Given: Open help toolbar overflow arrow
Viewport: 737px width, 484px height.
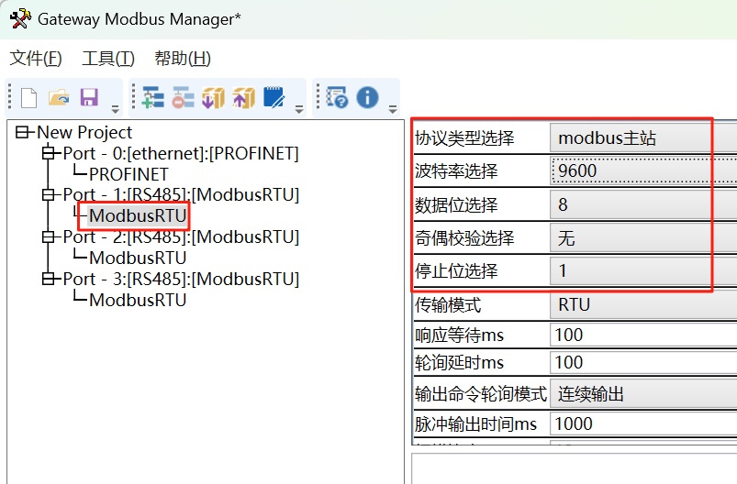Looking at the screenshot, I should coord(393,109).
